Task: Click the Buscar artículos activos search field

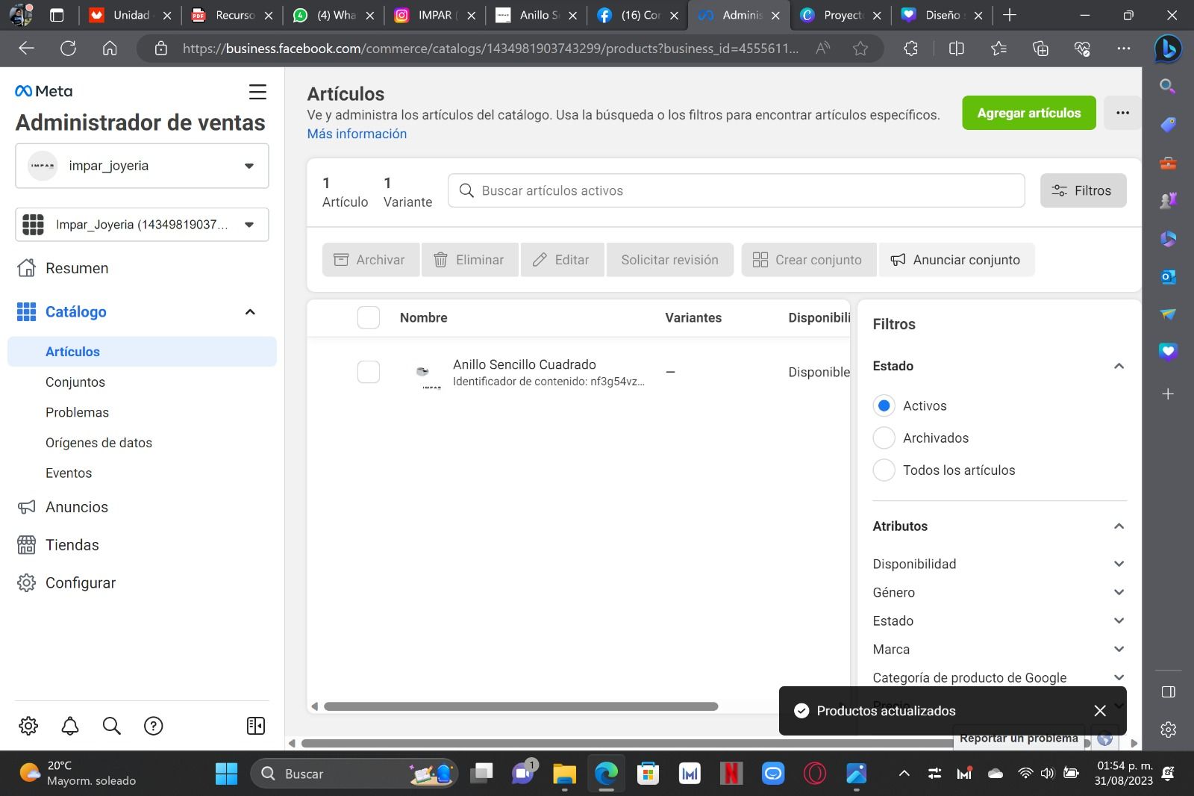Action: (736, 190)
